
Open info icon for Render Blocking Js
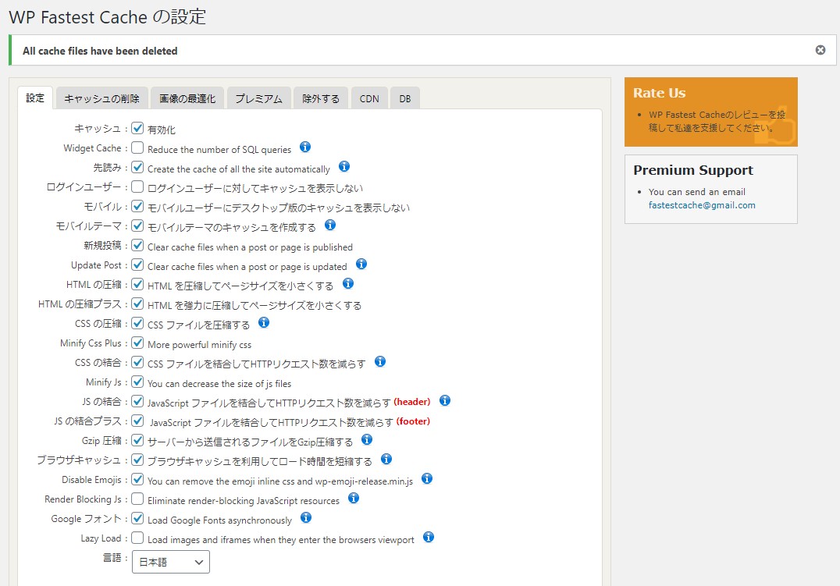(354, 498)
